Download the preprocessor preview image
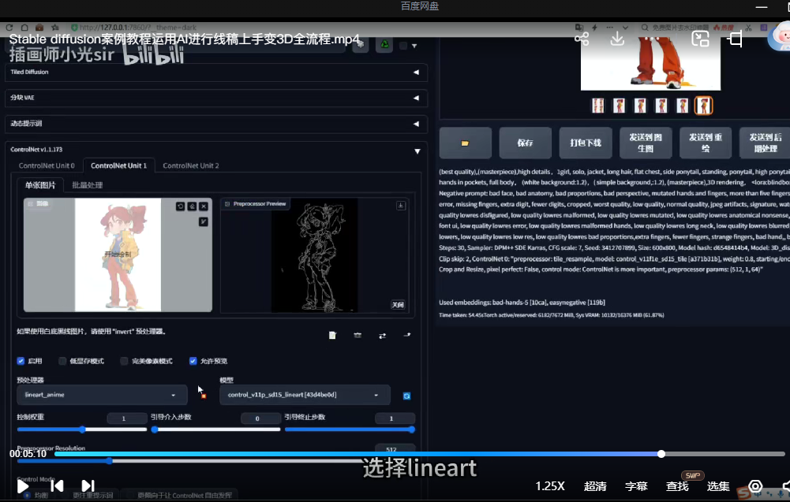790x502 pixels. 401,205
